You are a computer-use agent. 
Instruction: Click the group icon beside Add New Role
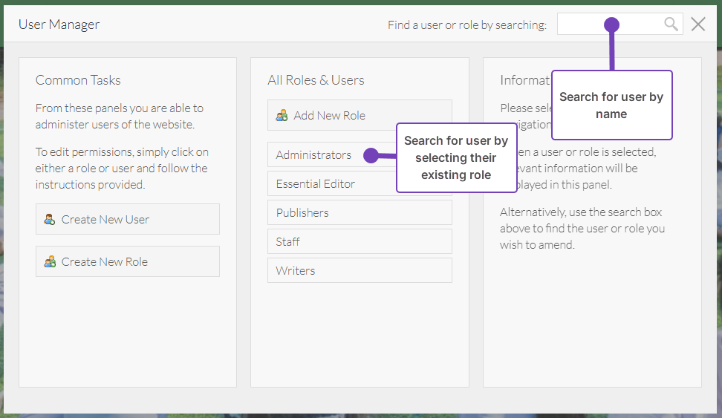tap(282, 115)
